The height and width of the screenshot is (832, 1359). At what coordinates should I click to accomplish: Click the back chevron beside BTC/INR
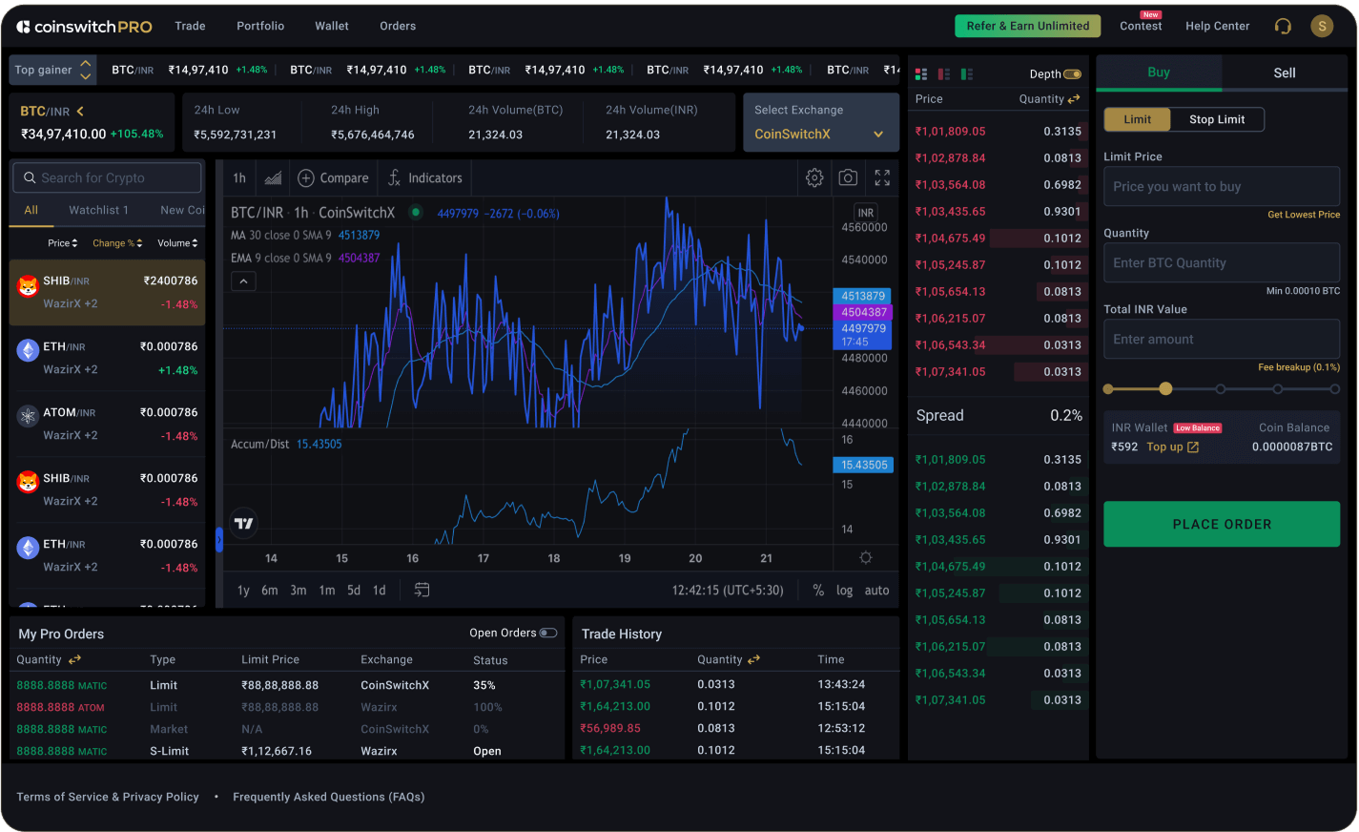(x=80, y=112)
